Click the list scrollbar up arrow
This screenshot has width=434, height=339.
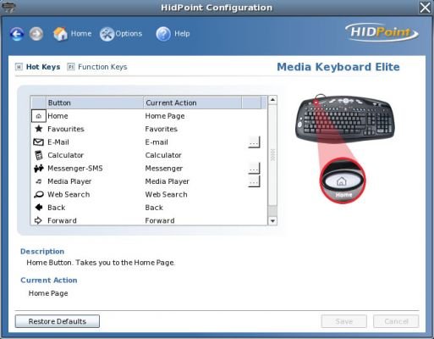click(272, 100)
